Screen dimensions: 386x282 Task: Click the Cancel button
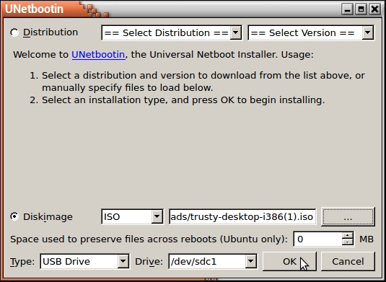[348, 261]
